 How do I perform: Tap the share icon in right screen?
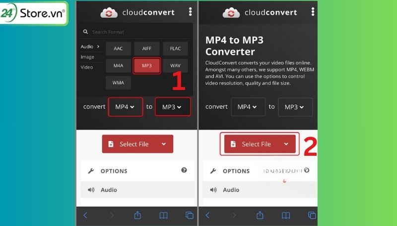[x=260, y=215]
